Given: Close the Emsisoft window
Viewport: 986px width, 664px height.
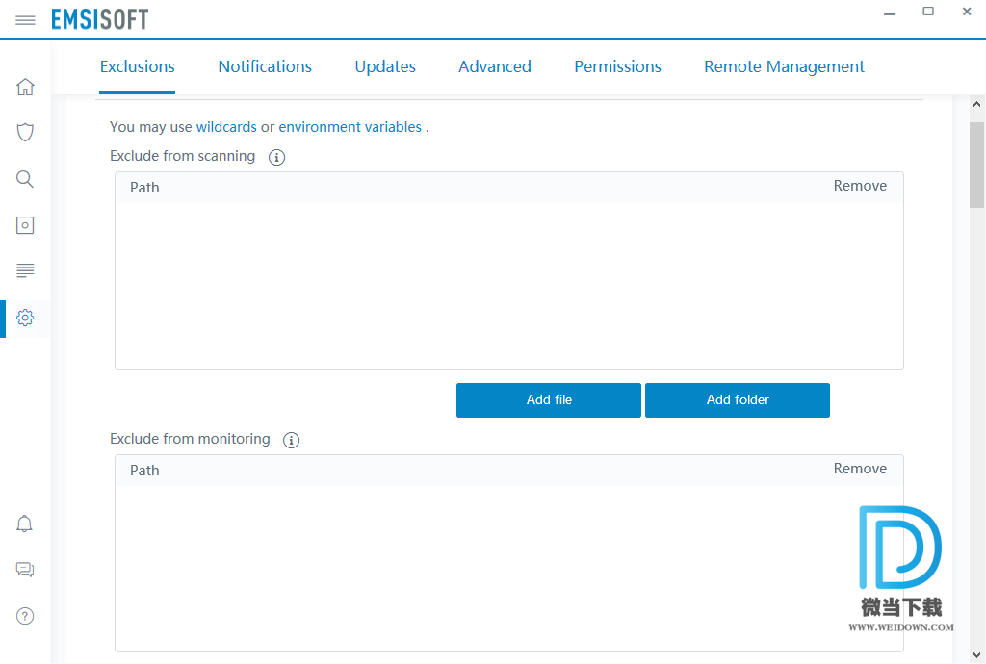Looking at the screenshot, I should pos(967,12).
